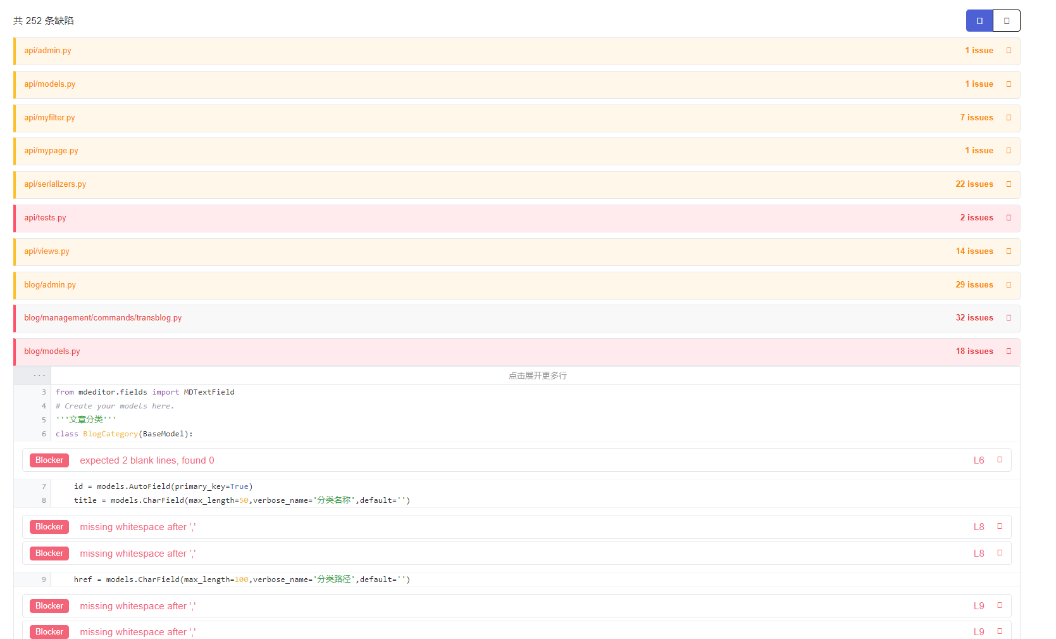Click the Blocker badge on the L6 issue
Image resolution: width=1056 pixels, height=639 pixels.
tap(49, 460)
